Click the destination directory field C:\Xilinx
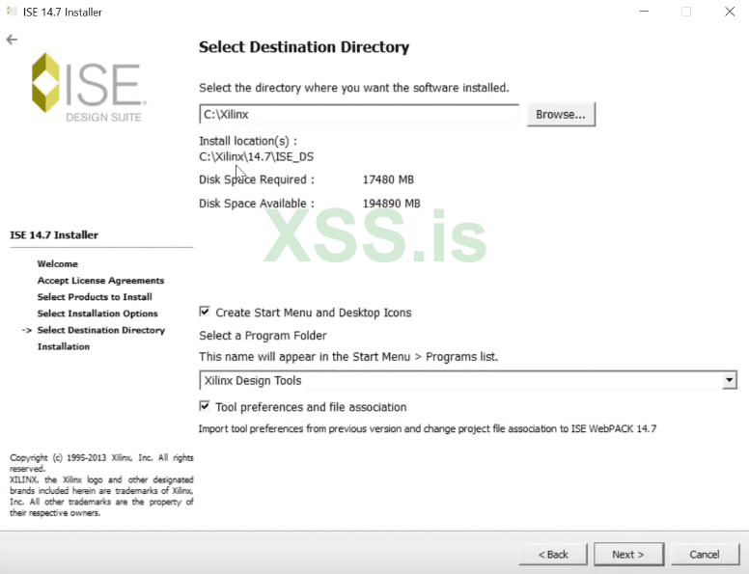The image size is (749, 574). pos(359,115)
